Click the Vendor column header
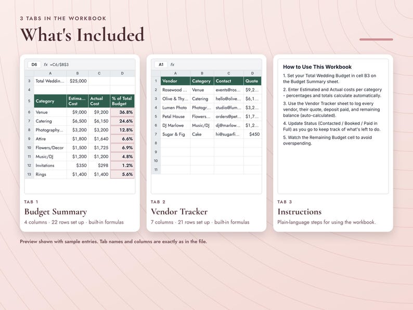Image resolution: width=413 pixels, height=310 pixels. (x=175, y=81)
